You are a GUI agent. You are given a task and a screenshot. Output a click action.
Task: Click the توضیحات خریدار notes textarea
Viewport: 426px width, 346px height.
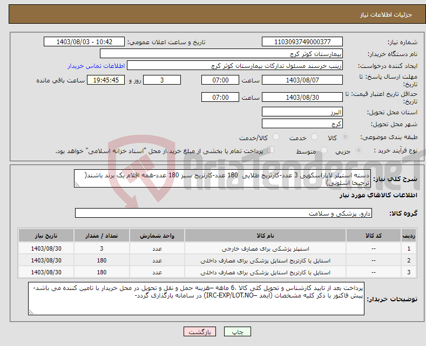tap(196, 299)
